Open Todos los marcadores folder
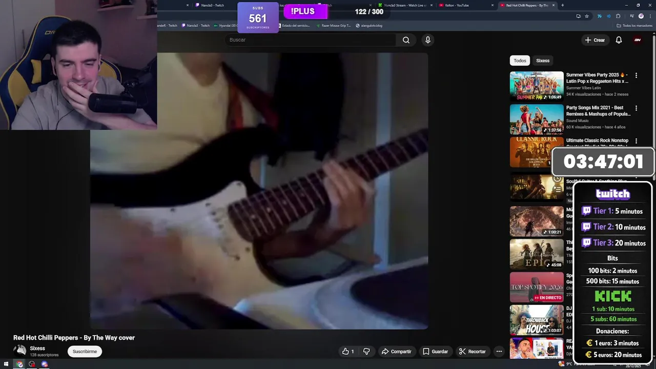 [x=634, y=25]
